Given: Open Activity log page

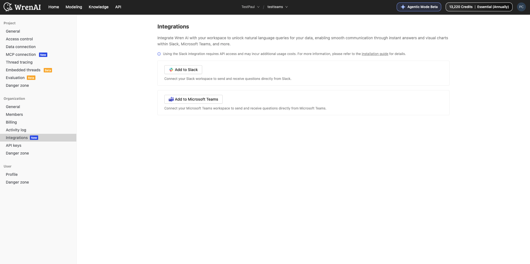Looking at the screenshot, I should (38, 130).
